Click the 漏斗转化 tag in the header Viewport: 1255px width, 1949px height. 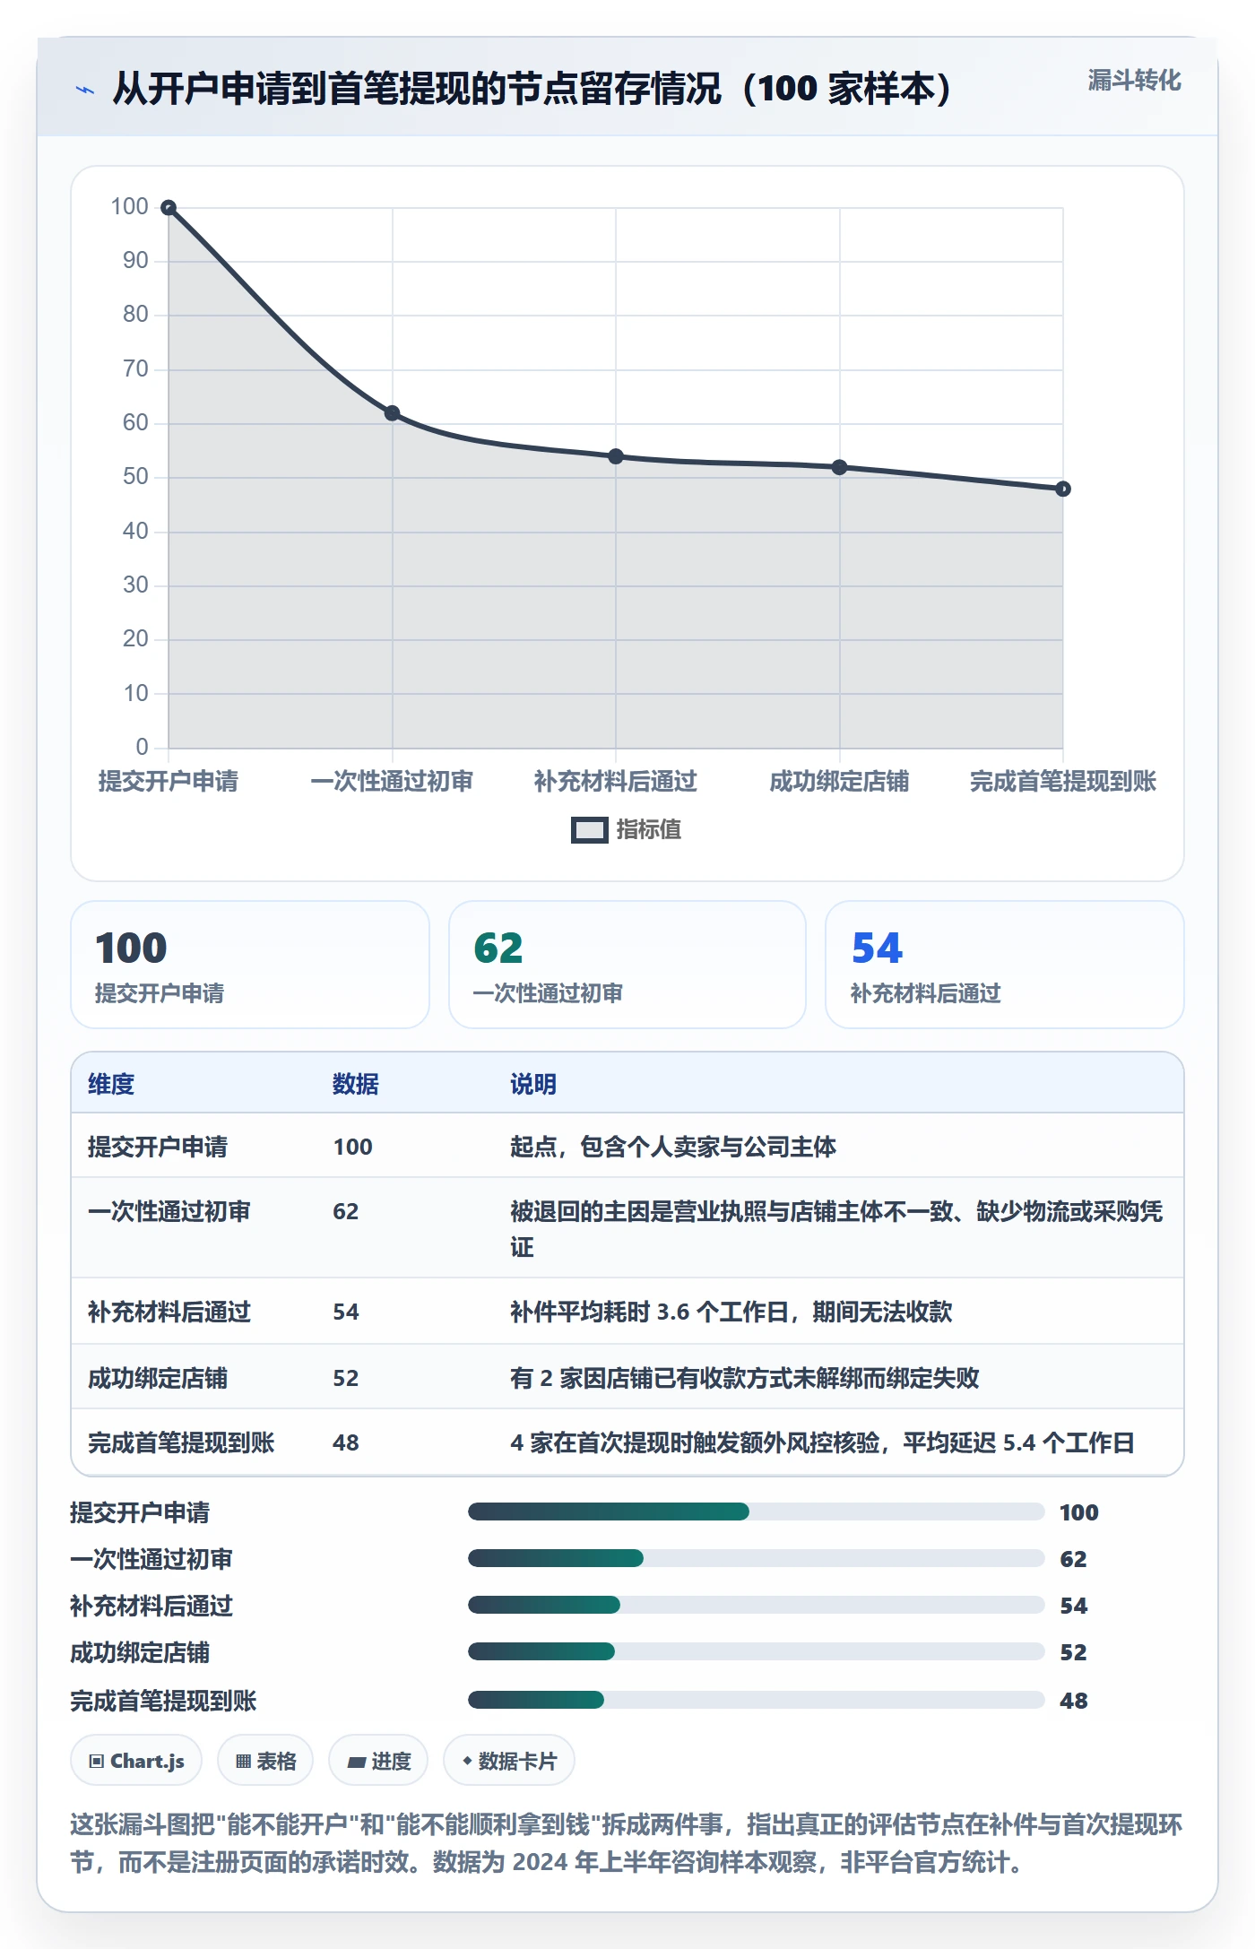[x=1134, y=81]
